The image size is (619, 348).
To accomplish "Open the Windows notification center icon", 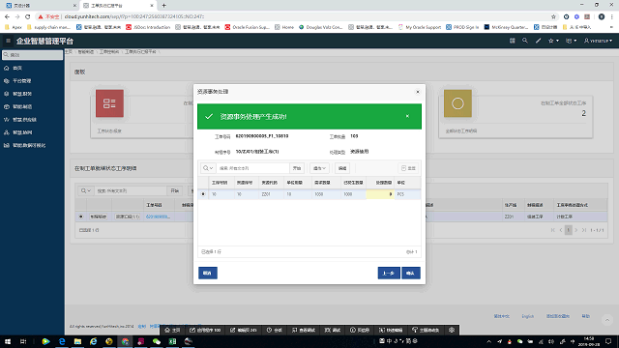I will click(608, 341).
